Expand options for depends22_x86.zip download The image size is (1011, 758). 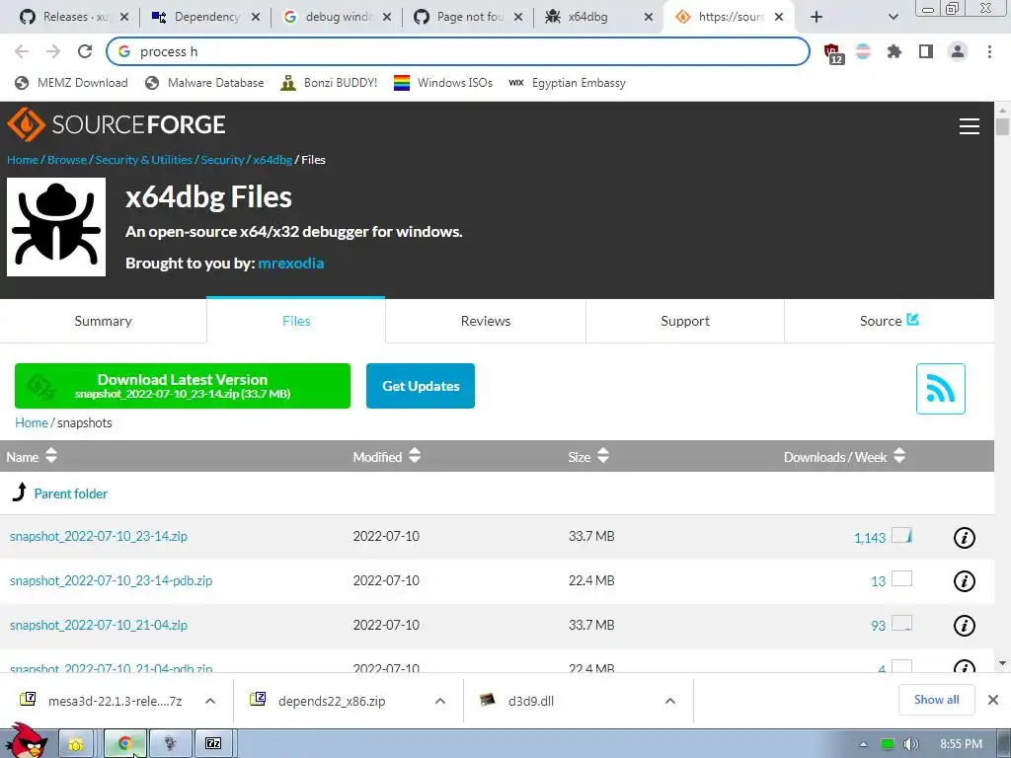(440, 701)
